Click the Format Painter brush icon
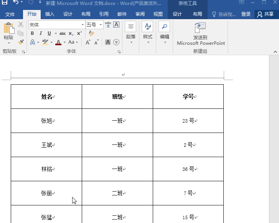This screenshot has width=279, height=223. (21, 42)
